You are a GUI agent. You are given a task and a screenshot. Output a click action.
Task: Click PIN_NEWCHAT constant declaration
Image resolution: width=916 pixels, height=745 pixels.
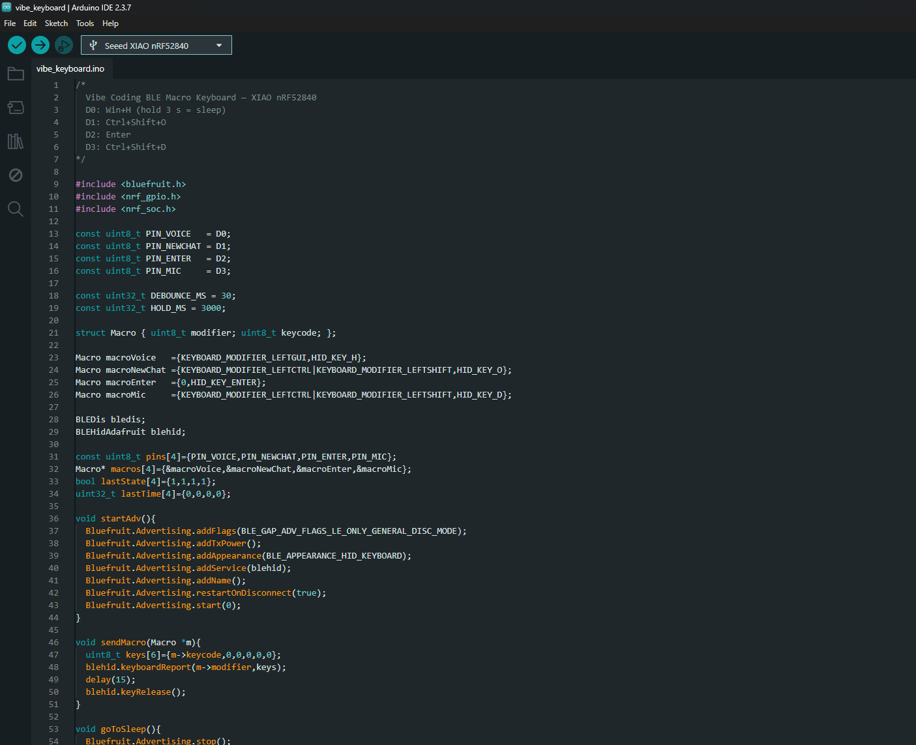pos(153,246)
